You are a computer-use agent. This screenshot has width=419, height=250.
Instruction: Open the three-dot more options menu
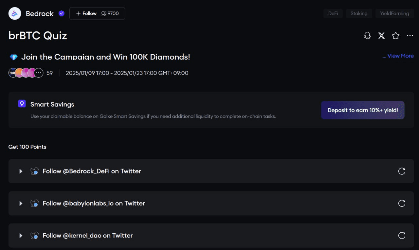[410, 36]
